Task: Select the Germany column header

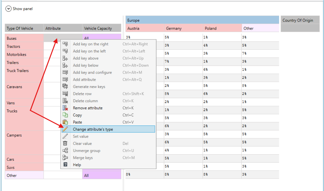Action: (x=184, y=28)
